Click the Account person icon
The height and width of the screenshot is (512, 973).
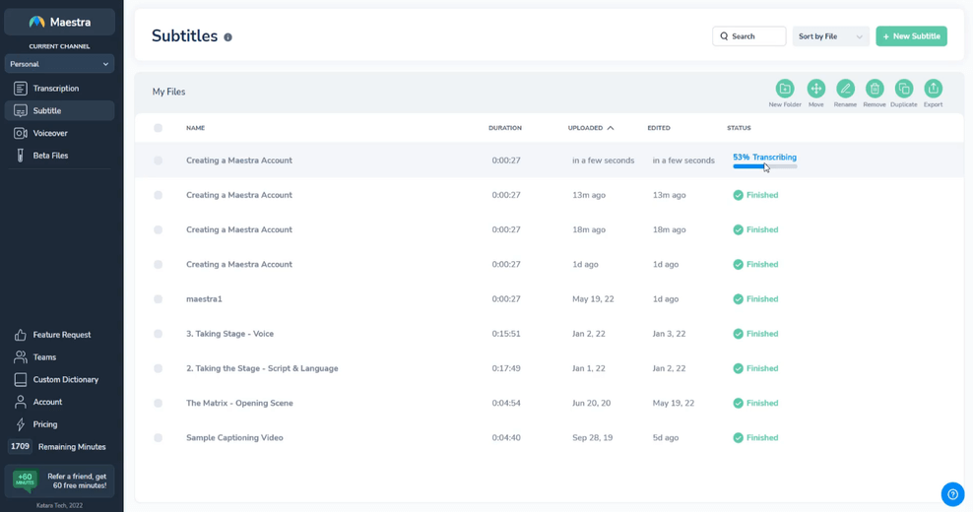tap(21, 402)
